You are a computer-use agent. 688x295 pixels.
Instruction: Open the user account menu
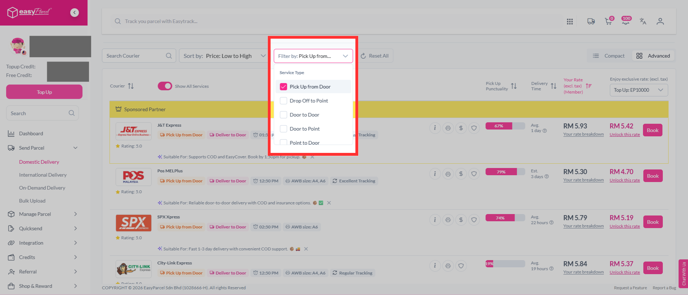pos(660,22)
